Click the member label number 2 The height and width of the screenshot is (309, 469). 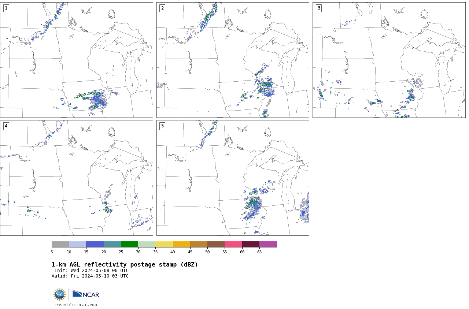162,8
